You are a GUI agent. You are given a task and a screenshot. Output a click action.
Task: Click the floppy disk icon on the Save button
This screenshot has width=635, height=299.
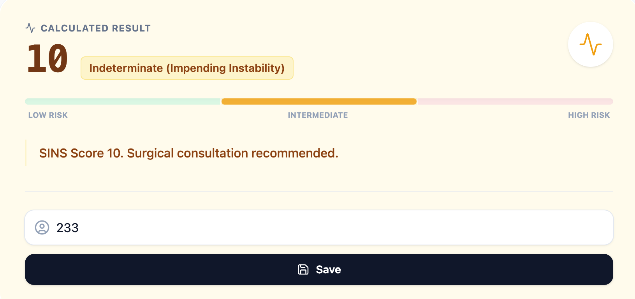pyautogui.click(x=303, y=269)
